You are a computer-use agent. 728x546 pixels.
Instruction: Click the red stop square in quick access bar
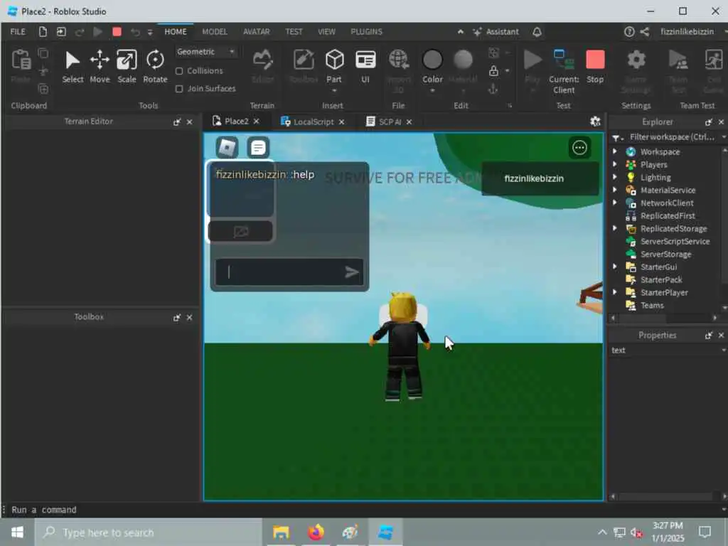click(x=117, y=31)
